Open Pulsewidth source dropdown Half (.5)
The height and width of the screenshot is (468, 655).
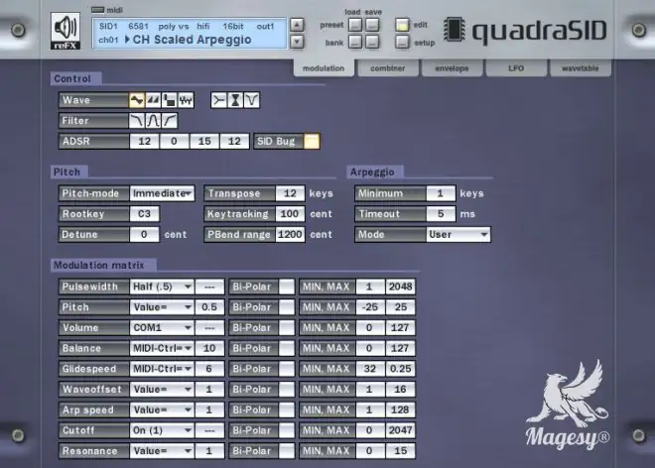click(x=162, y=287)
